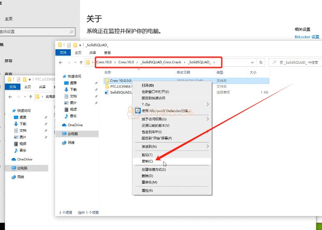Sort by the 修改日期 column header
Image resolution: width=322 pixels, height=230 pixels.
pyautogui.click(x=183, y=72)
